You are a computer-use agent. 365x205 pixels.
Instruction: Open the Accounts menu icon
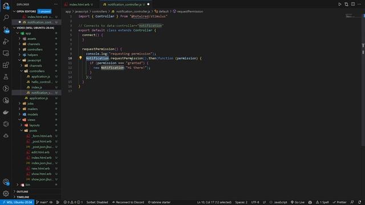(6, 182)
